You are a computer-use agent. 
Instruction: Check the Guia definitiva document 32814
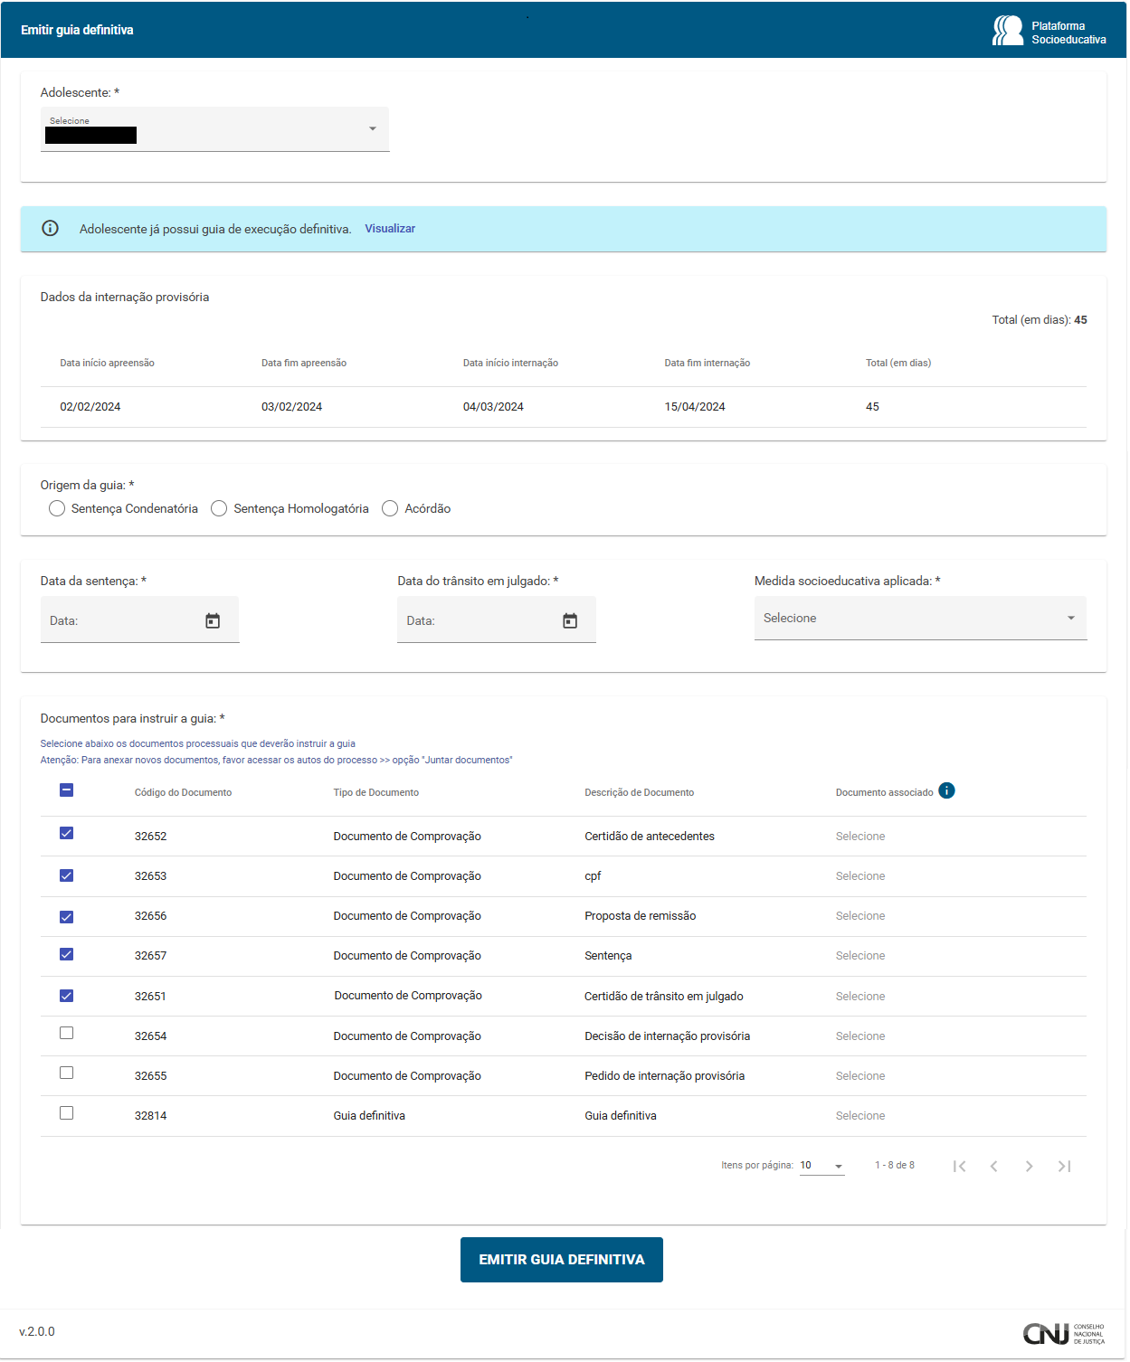click(66, 1114)
